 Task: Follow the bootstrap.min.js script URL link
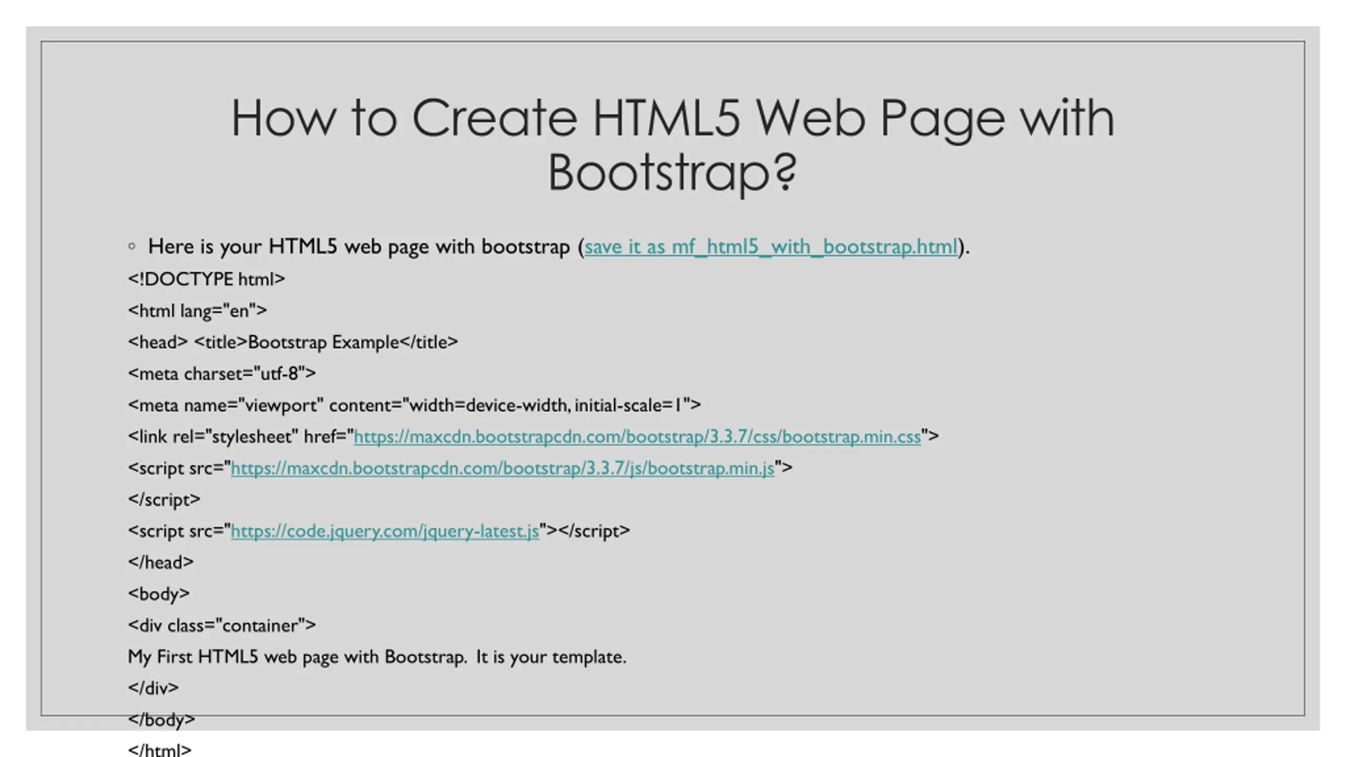point(502,468)
